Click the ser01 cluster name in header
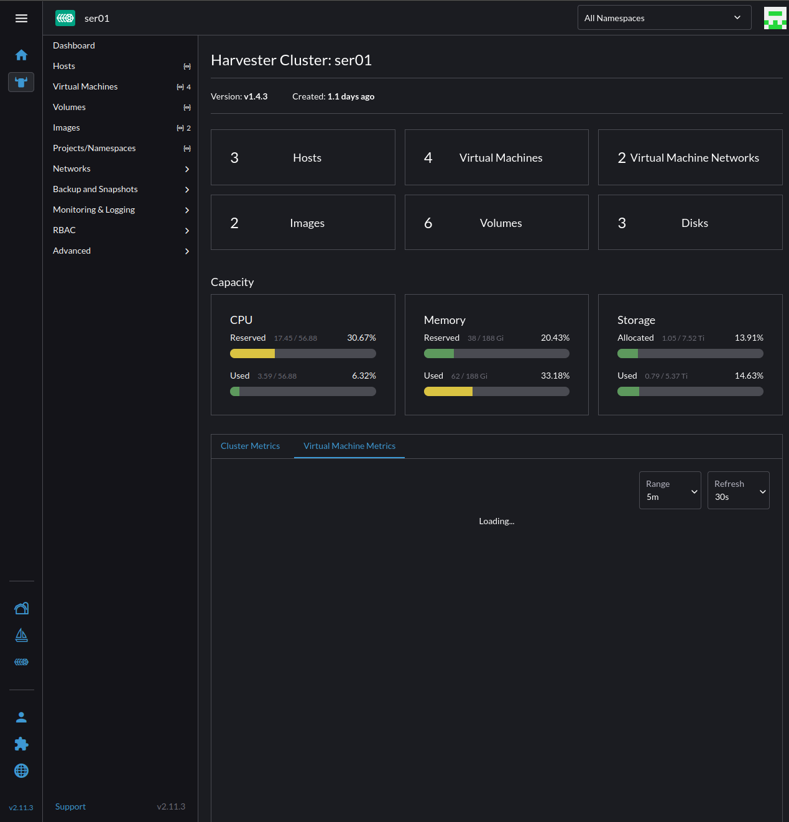Image resolution: width=789 pixels, height=822 pixels. point(97,19)
